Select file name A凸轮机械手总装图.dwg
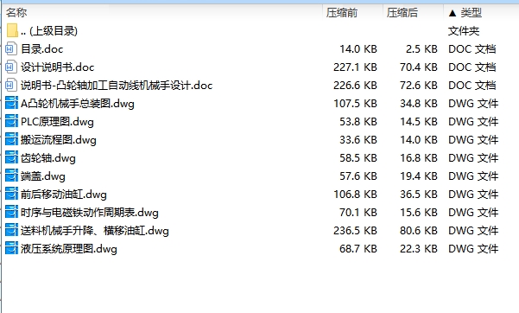This screenshot has width=519, height=313. coord(78,104)
